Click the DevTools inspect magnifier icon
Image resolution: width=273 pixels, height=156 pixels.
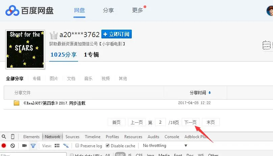(x=4, y=136)
